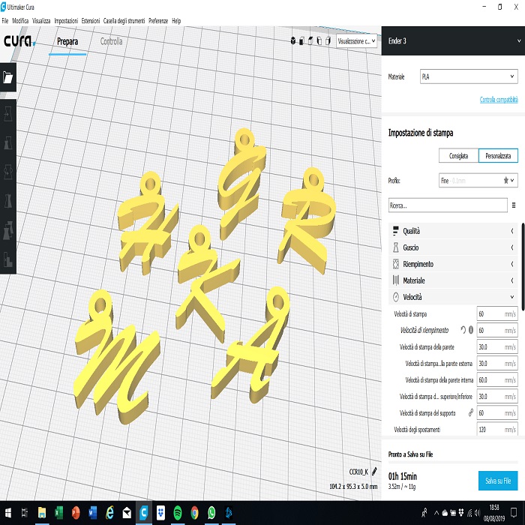This screenshot has height=525, width=525.
Task: Switch to the Controlla tab
Action: tap(111, 41)
